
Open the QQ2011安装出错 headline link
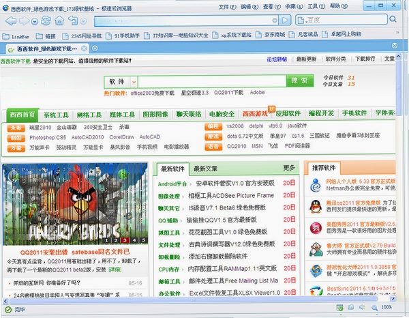[75, 252]
